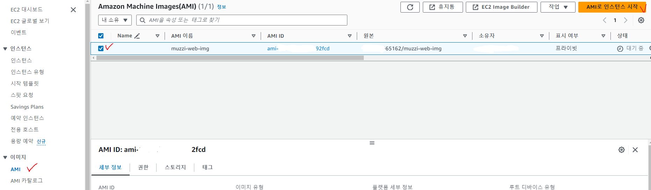Viewport: 651px width, 190px height.
Task: Uncheck the muzzi-web-img row checkbox
Action: (101, 49)
